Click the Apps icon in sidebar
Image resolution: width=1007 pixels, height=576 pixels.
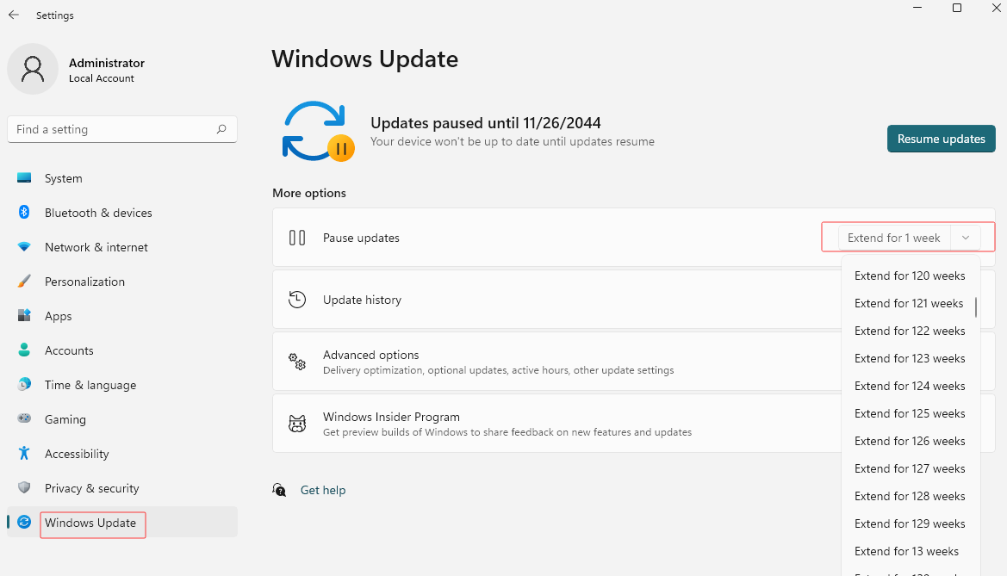coord(24,315)
